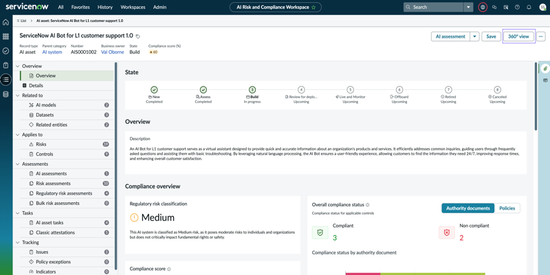Click the main content vertical scrollbar

536,96
